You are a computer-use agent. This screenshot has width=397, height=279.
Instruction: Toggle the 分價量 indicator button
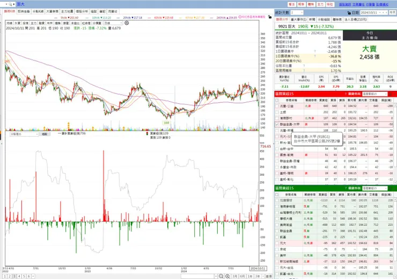[x=97, y=23]
